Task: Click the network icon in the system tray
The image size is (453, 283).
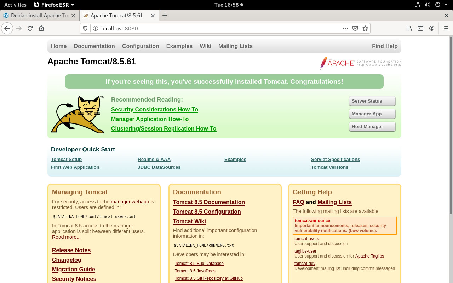Action: point(417,5)
